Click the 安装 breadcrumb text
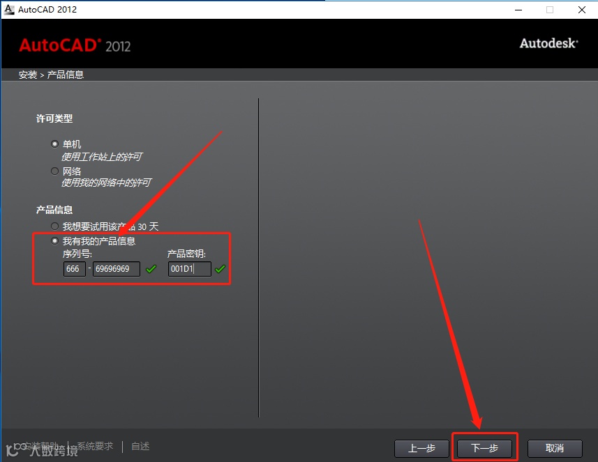 click(x=28, y=75)
